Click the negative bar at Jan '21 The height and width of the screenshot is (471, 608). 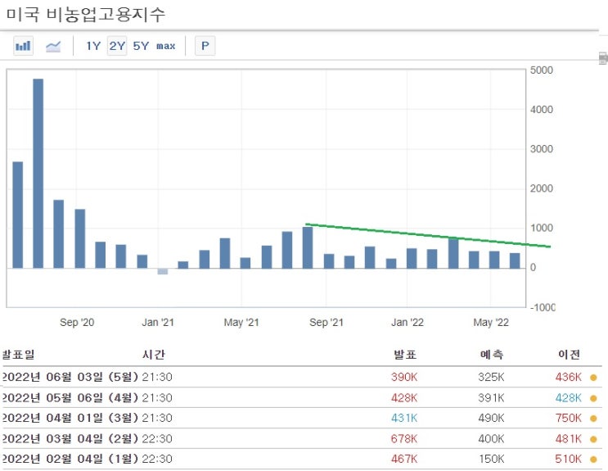tap(163, 271)
